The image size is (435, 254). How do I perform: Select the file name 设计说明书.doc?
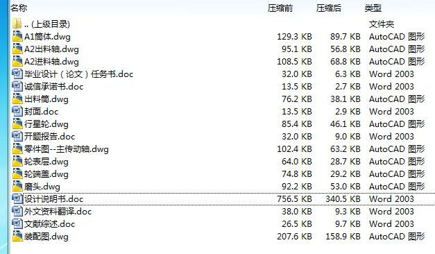click(x=54, y=199)
